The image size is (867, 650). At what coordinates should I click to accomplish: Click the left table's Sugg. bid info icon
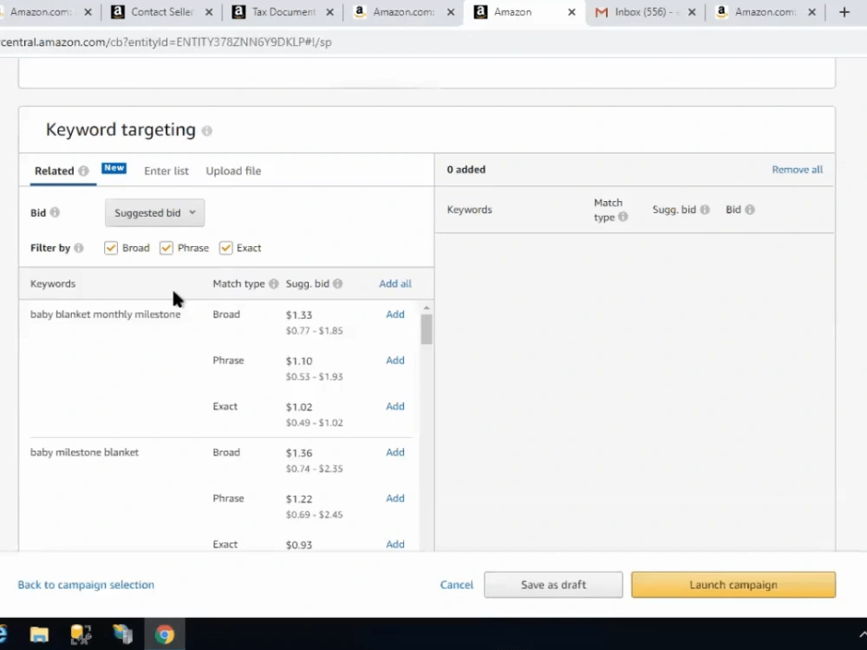[338, 283]
